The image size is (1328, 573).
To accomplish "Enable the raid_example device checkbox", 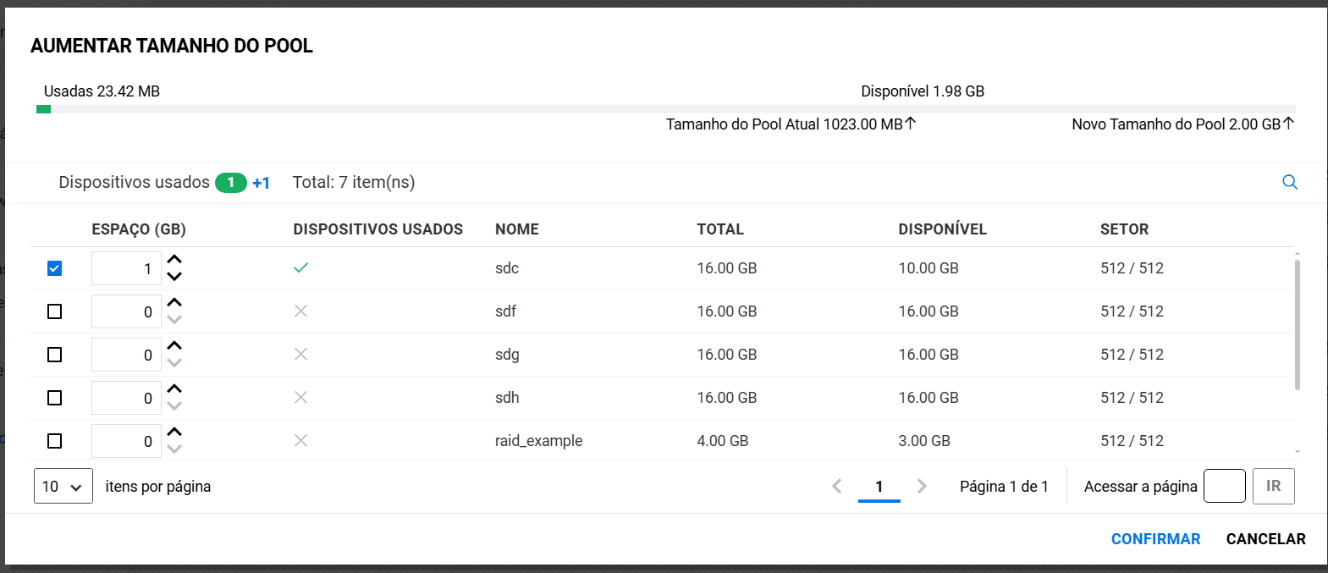I will 55,441.
